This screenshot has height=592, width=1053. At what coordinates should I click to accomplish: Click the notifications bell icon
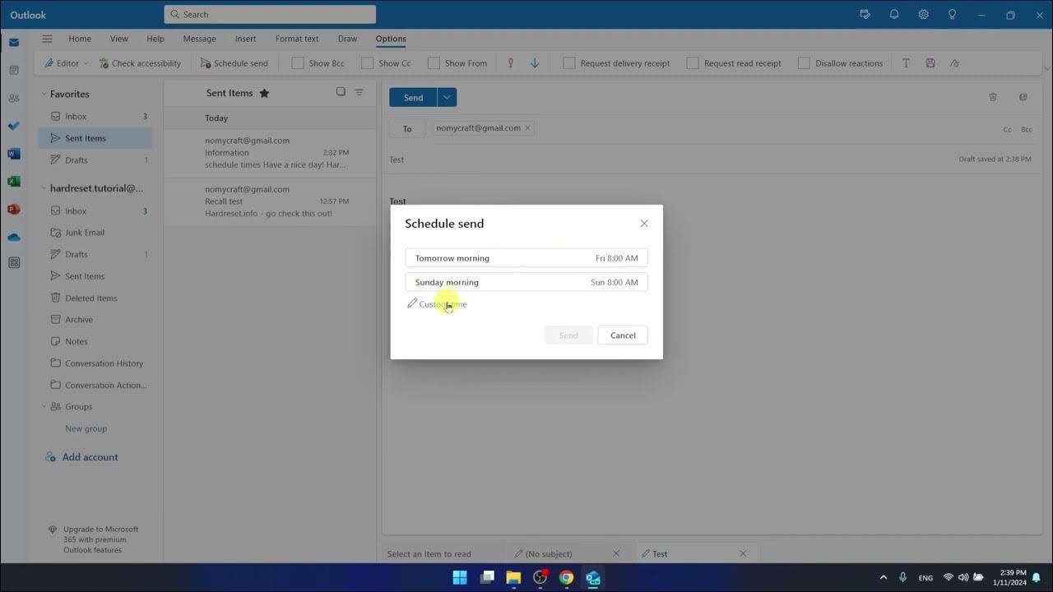tap(893, 15)
